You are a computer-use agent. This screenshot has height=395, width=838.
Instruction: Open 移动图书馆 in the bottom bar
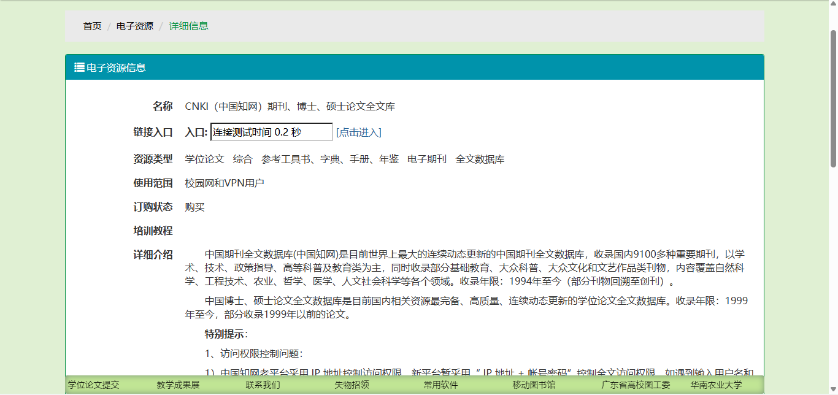coord(534,385)
